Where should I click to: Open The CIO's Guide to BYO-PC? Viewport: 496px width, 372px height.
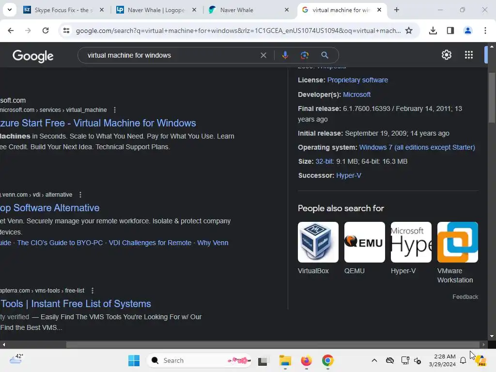60,243
